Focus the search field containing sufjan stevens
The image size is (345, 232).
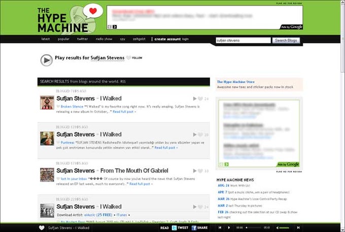243,40
